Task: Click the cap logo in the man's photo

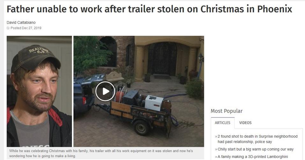Action: tap(39, 51)
